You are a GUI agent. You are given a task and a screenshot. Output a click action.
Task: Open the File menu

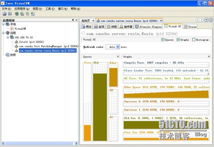[7, 9]
